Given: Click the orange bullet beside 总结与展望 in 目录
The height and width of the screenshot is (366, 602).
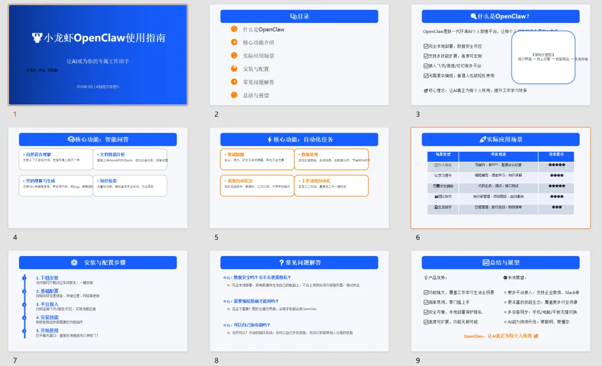Looking at the screenshot, I should coord(234,95).
